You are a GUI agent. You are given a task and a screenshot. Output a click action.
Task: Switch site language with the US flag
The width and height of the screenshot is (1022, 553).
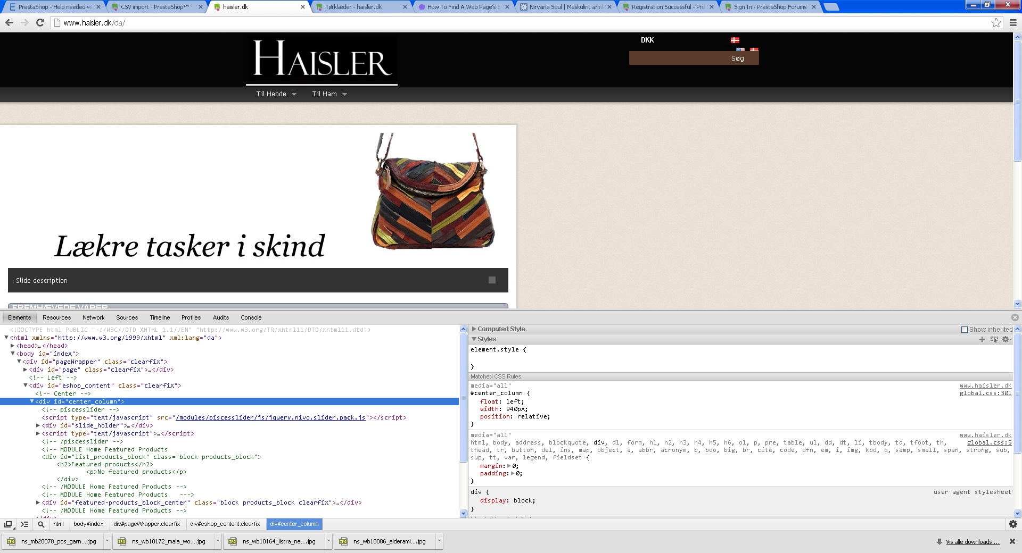tap(740, 49)
